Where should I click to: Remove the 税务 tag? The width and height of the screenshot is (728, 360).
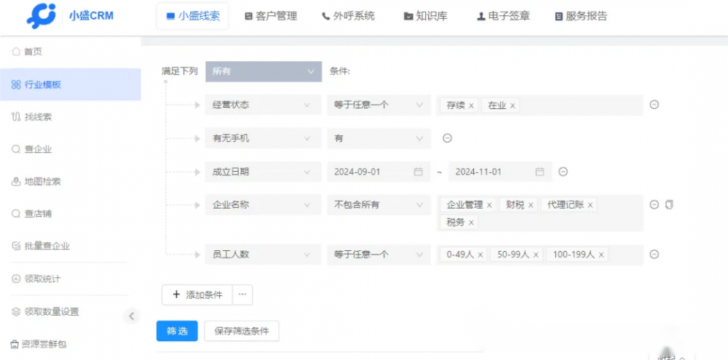click(x=471, y=223)
